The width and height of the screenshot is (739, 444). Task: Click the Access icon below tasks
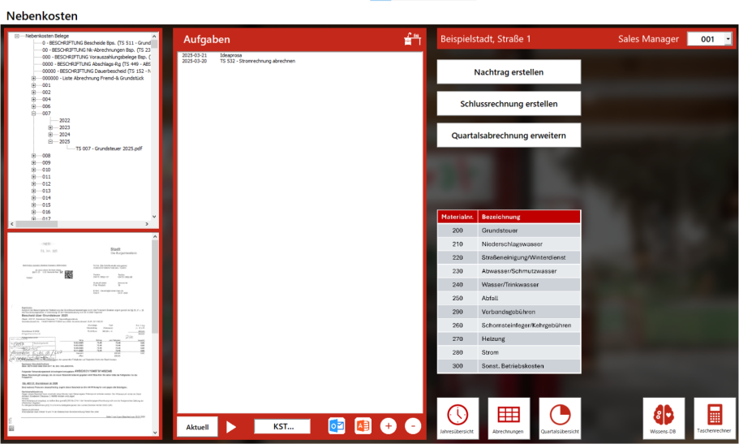pos(363,426)
